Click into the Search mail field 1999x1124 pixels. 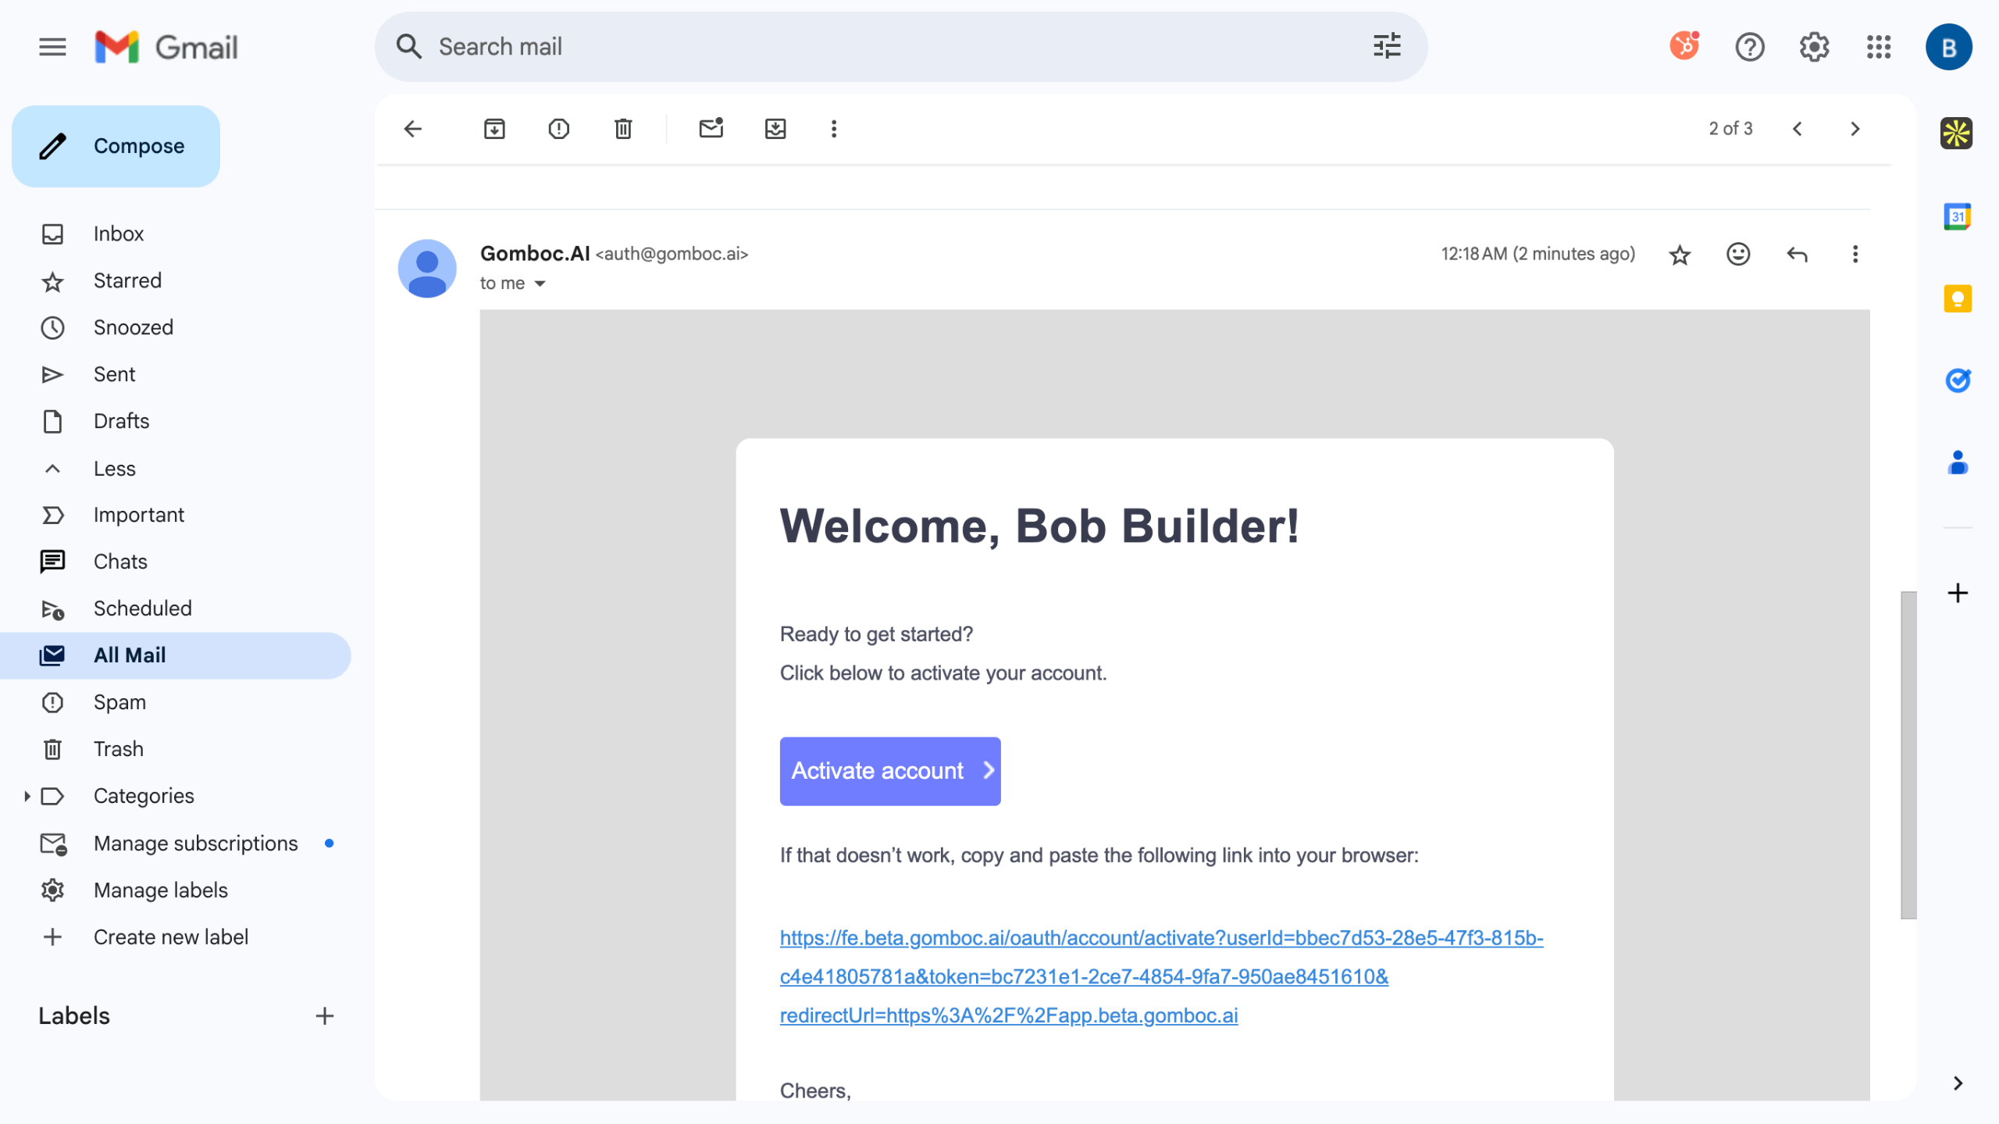tap(859, 47)
